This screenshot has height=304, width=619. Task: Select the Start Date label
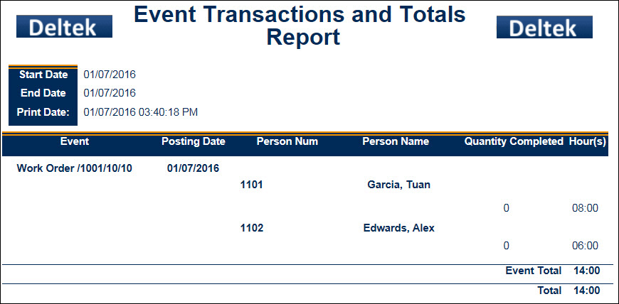(x=44, y=75)
